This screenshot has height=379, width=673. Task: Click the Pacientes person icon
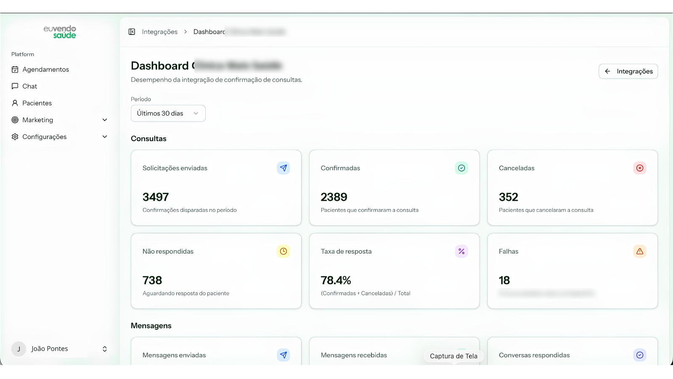coord(15,103)
